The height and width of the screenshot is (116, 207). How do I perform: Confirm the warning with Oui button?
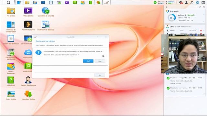pyautogui.click(x=88, y=61)
